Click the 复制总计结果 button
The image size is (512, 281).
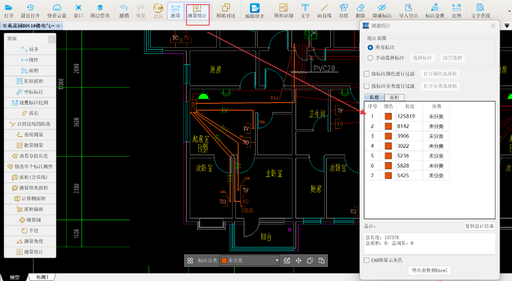tap(479, 226)
